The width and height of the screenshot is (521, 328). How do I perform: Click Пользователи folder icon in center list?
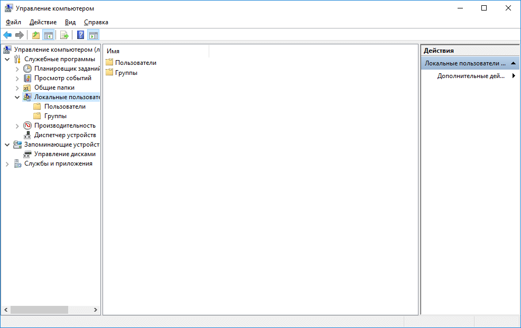(109, 62)
